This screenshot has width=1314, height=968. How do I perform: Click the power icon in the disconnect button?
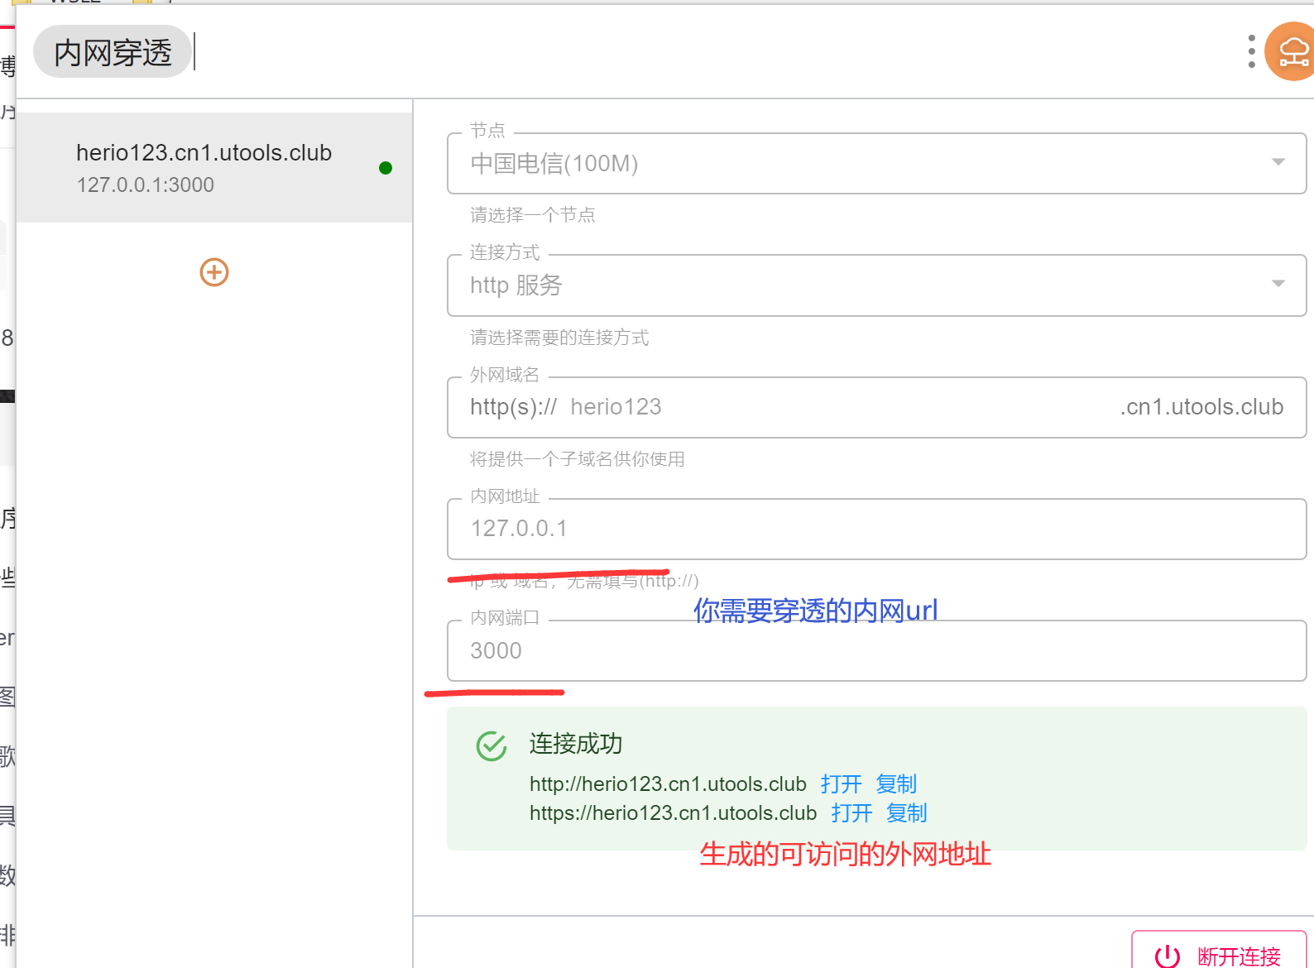coord(1168,956)
